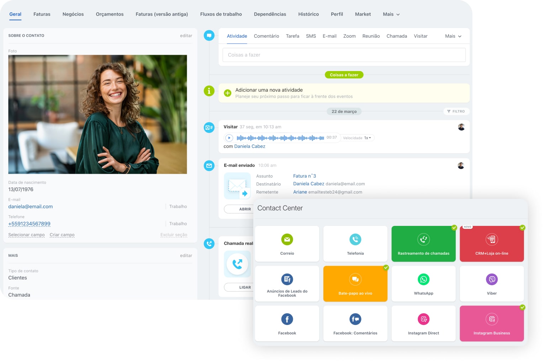Image resolution: width=545 pixels, height=363 pixels.
Task: Toggle the Rastreamento de chamadas channel
Action: (423, 244)
